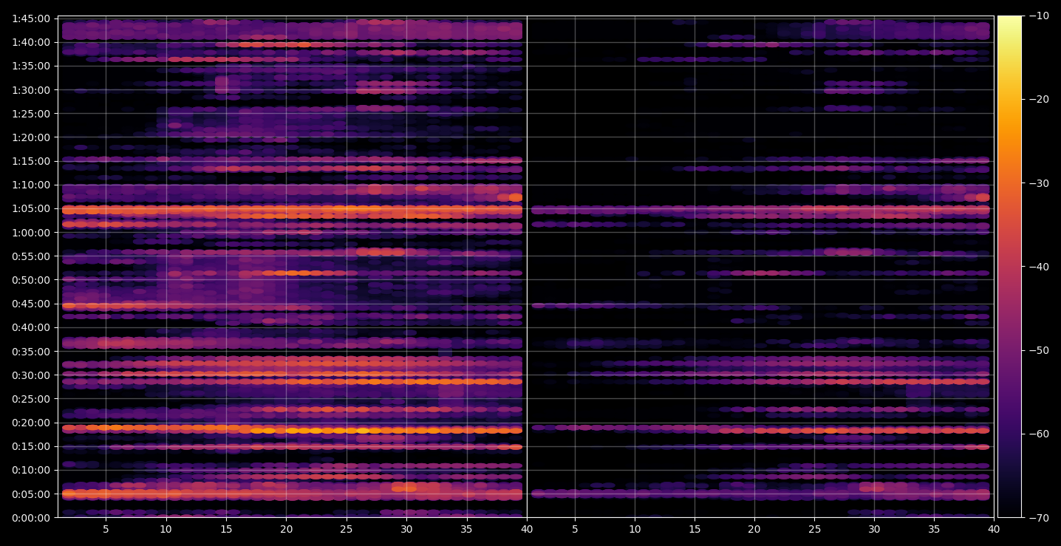Select the −60 colorbar tick label
1061x546 pixels.
1039,434
